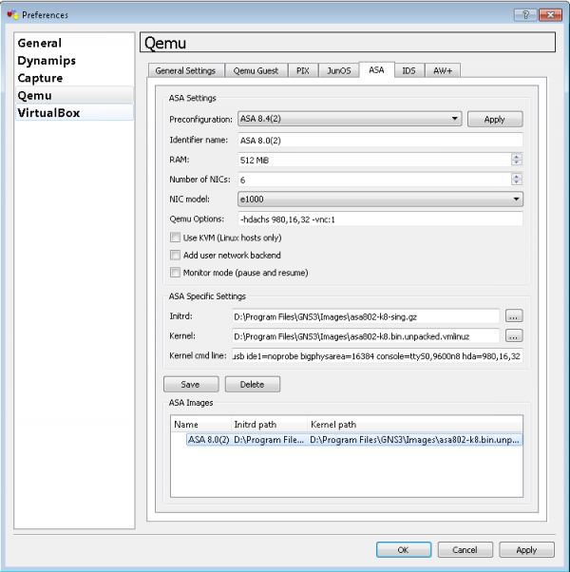This screenshot has height=572, width=570.
Task: Enable Monitor mode (pause and resume)
Action: [x=176, y=273]
